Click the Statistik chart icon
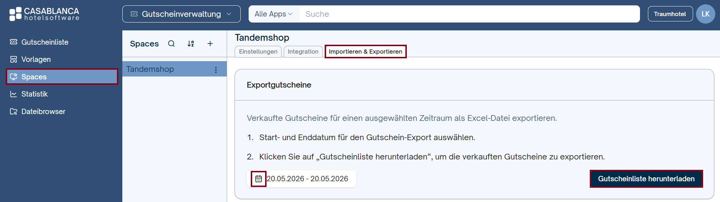The image size is (720, 202). [x=14, y=94]
